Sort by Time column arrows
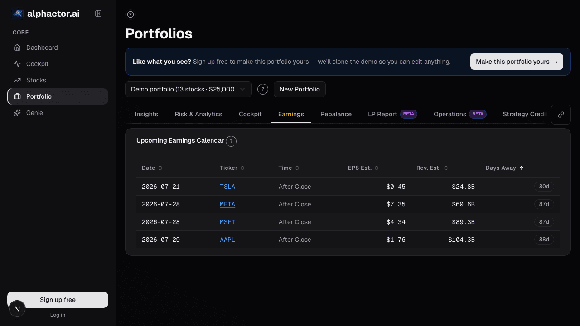Screen dimensions: 580x326 click(x=297, y=168)
